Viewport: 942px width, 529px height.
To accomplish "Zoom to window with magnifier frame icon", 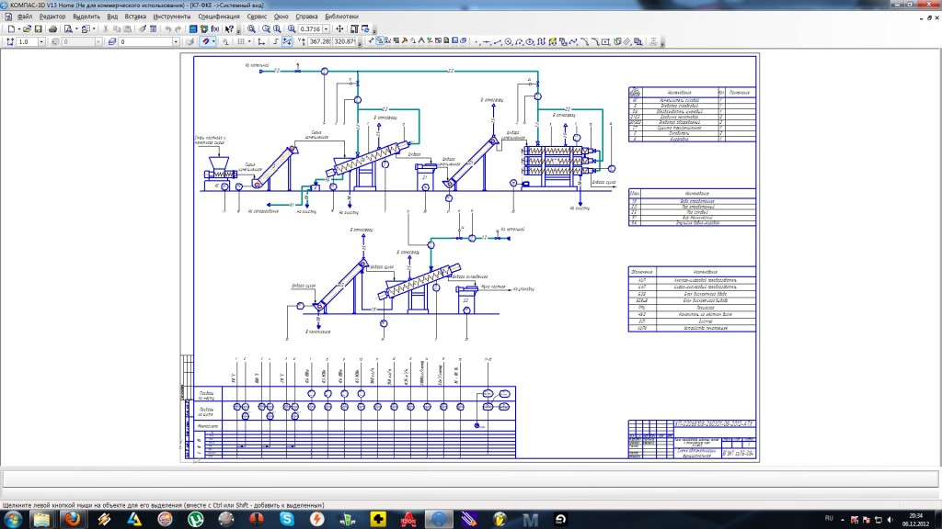I will click(266, 28).
